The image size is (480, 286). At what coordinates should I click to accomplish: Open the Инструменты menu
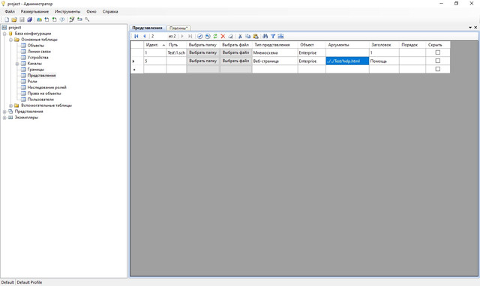tap(67, 11)
